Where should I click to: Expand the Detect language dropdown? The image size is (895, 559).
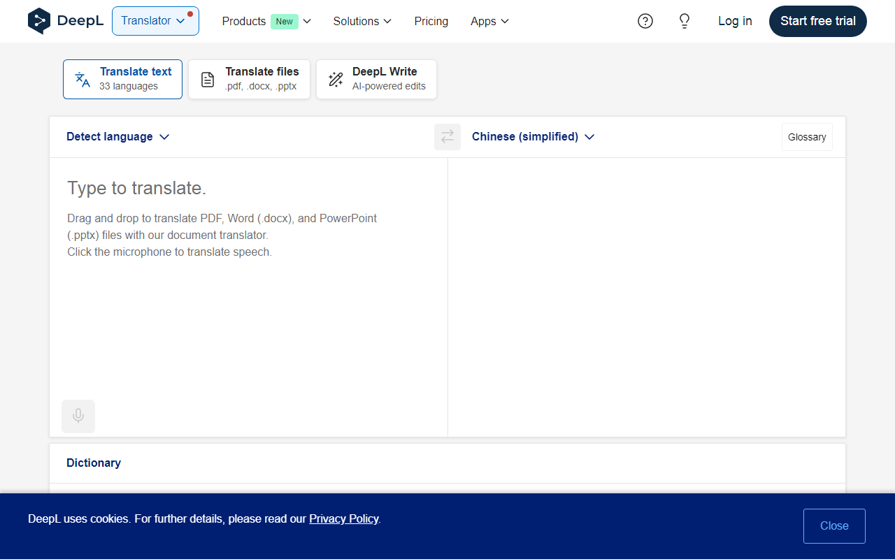point(117,137)
